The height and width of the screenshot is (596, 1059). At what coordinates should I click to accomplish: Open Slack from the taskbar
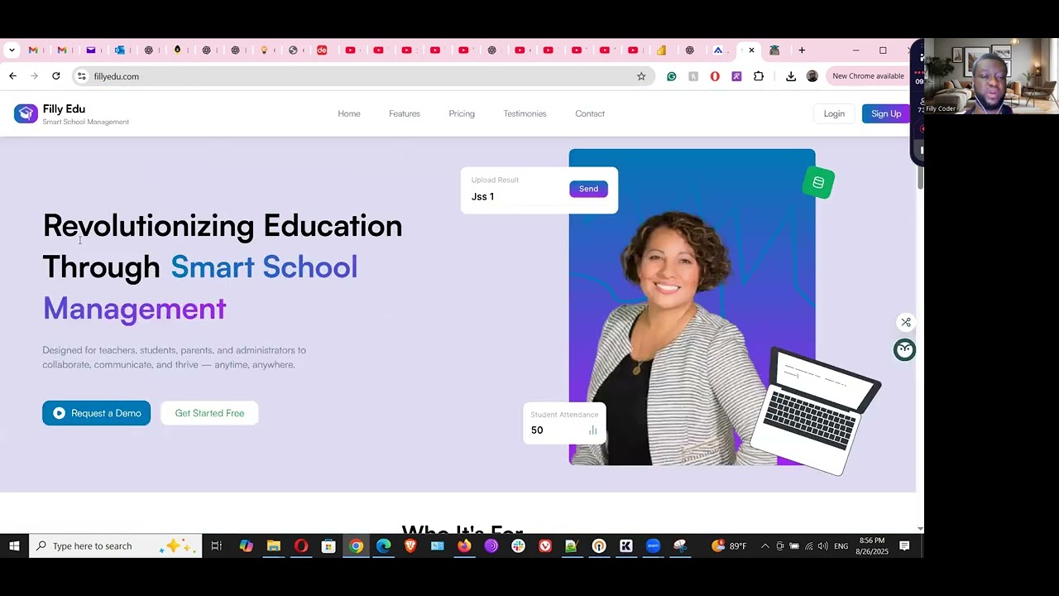point(518,546)
